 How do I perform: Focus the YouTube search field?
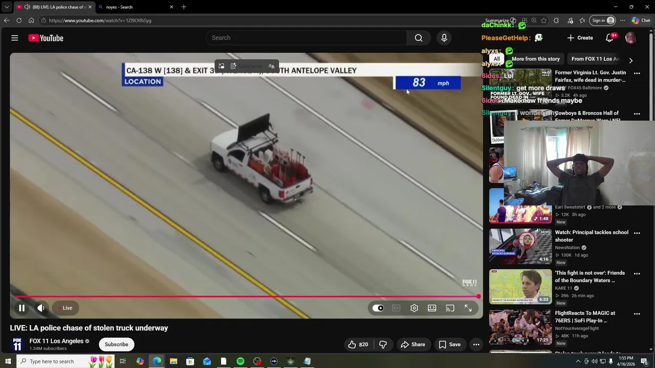(x=307, y=38)
